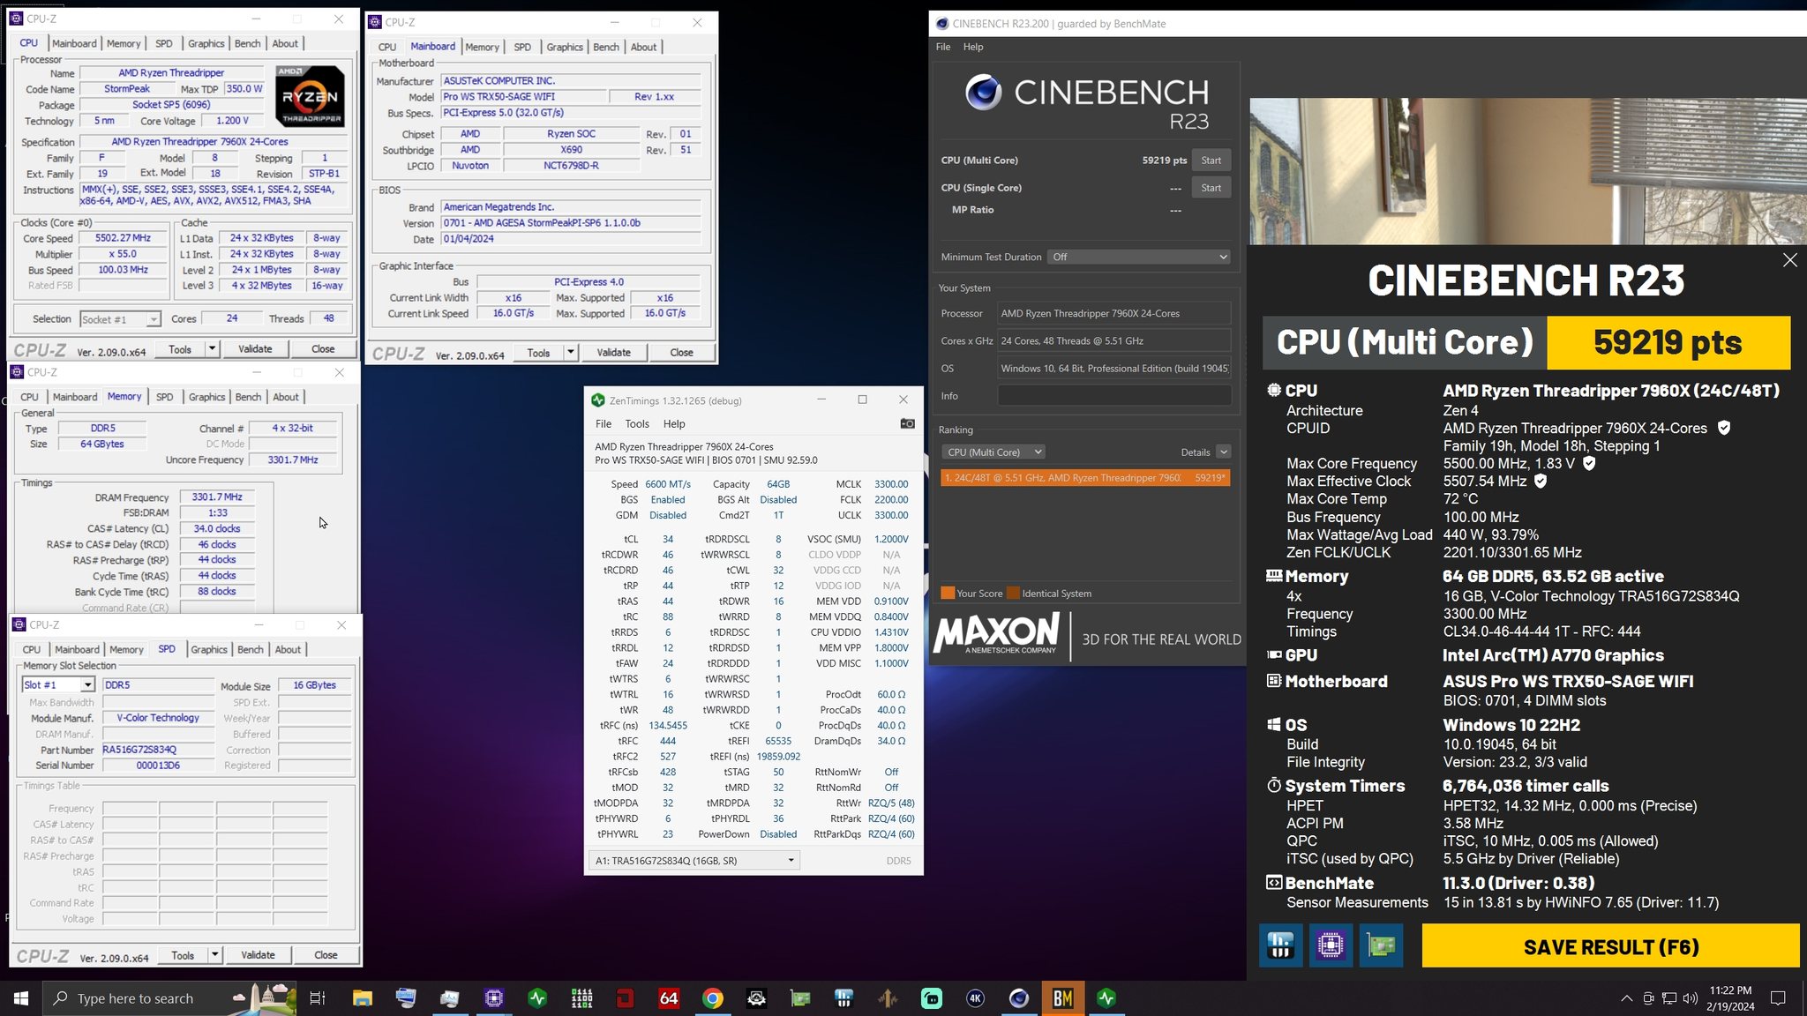Screen dimensions: 1807x1016
Task: Open the Tools menu in ZenTimings
Action: (x=637, y=424)
